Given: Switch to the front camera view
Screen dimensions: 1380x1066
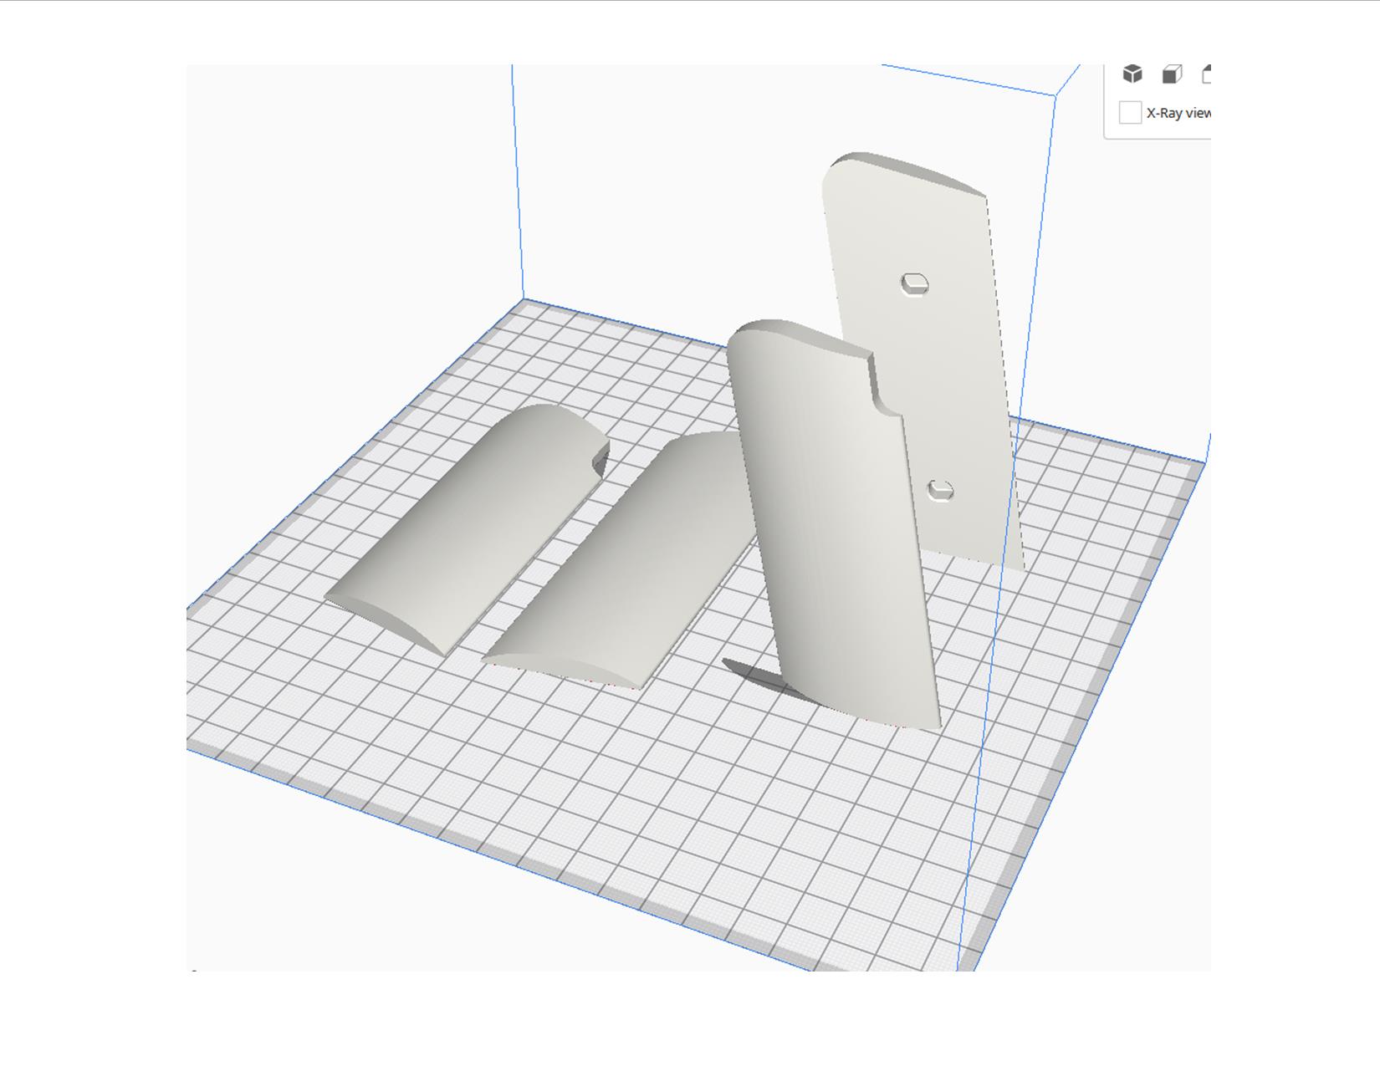Looking at the screenshot, I should pyautogui.click(x=1172, y=74).
